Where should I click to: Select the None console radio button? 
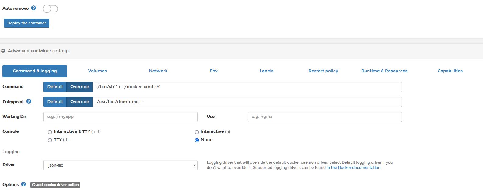coord(197,140)
